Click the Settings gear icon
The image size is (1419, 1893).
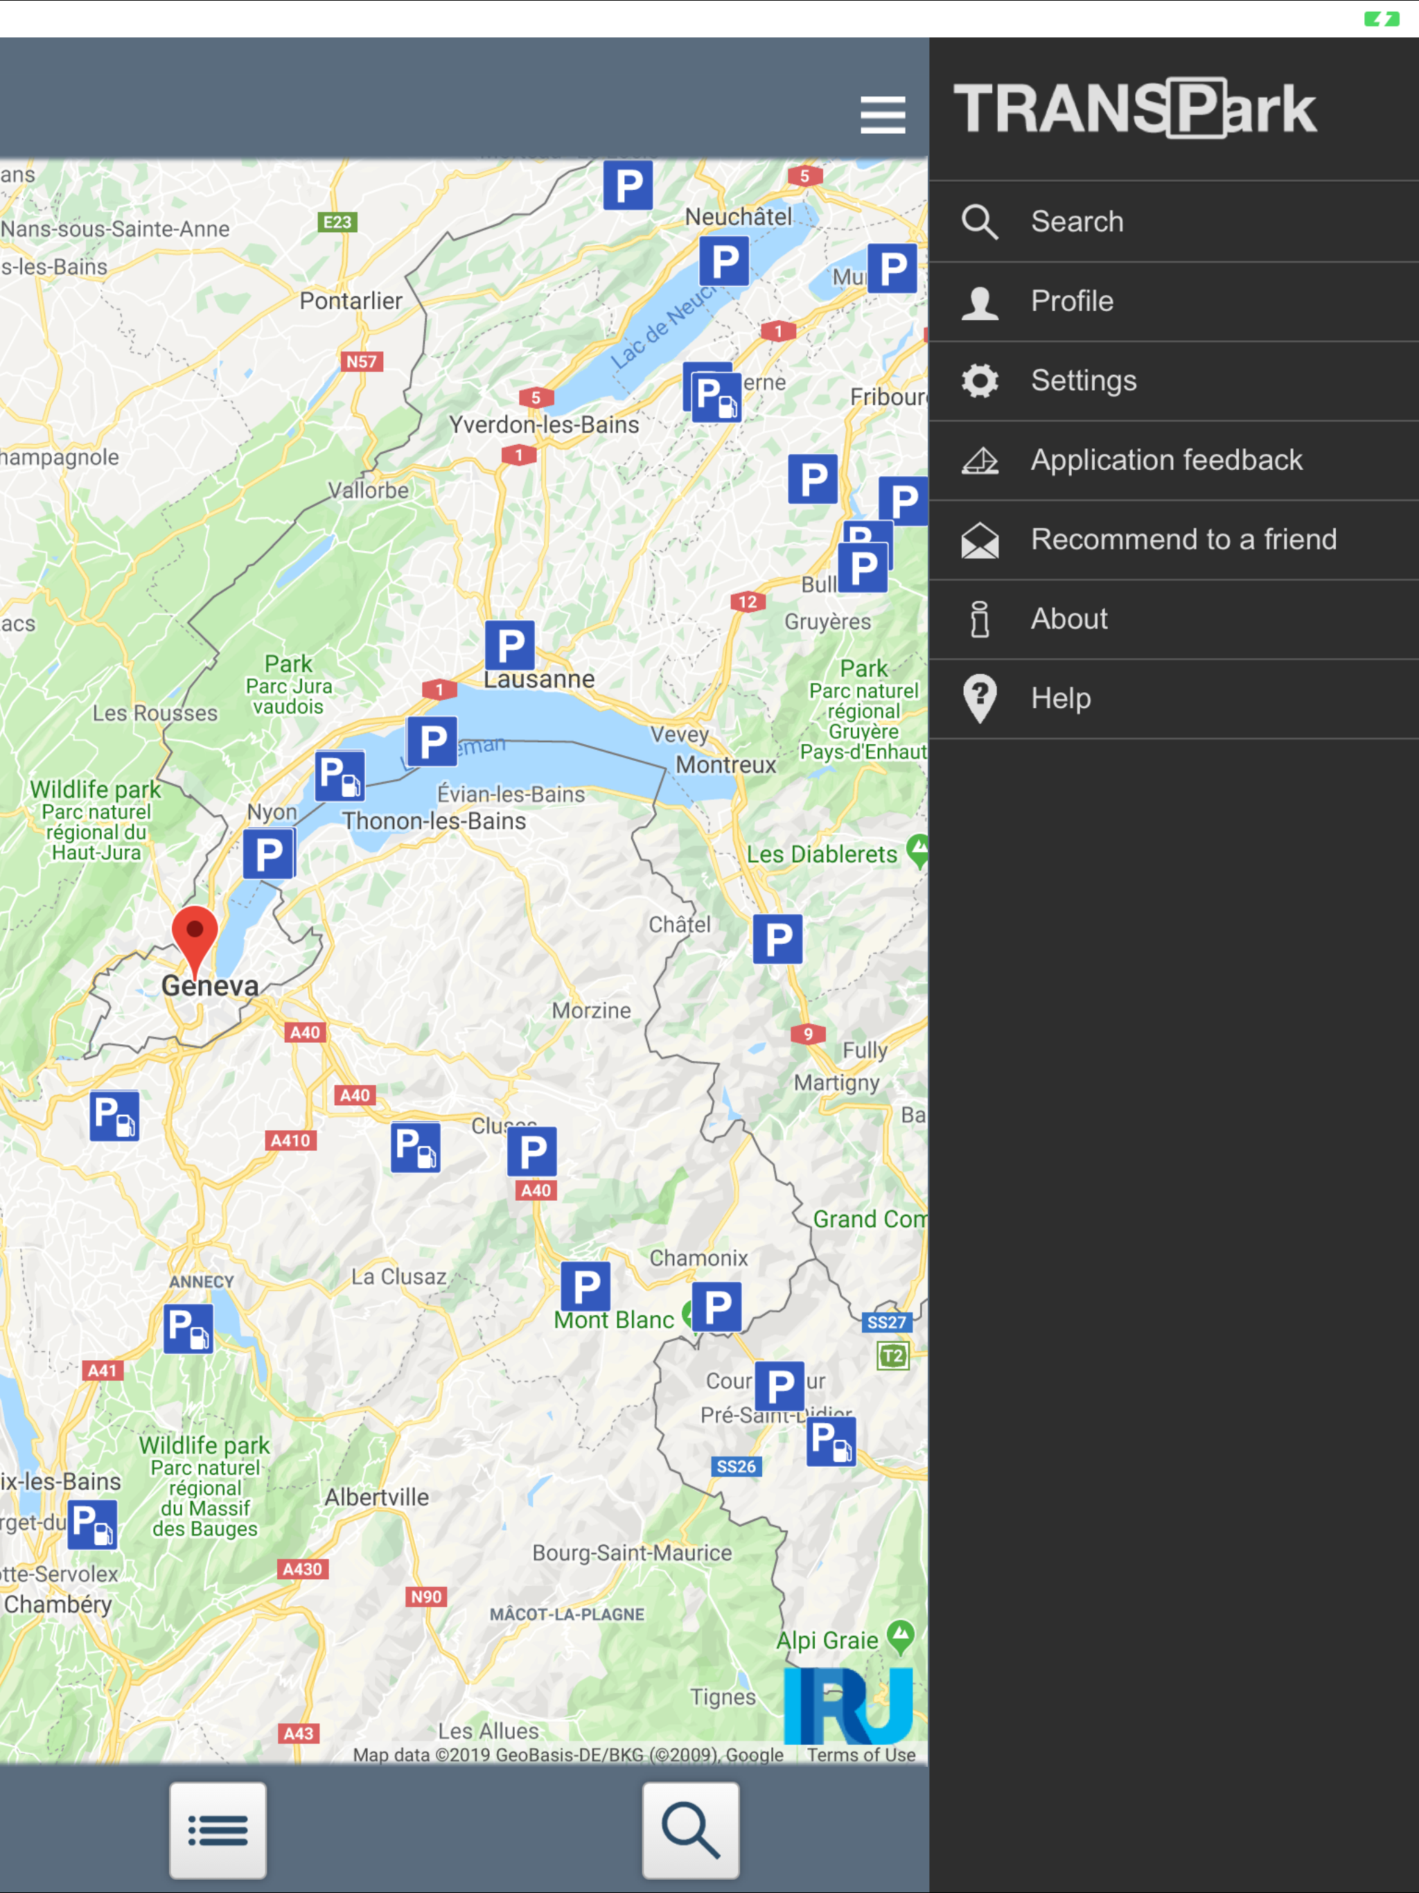pos(980,381)
